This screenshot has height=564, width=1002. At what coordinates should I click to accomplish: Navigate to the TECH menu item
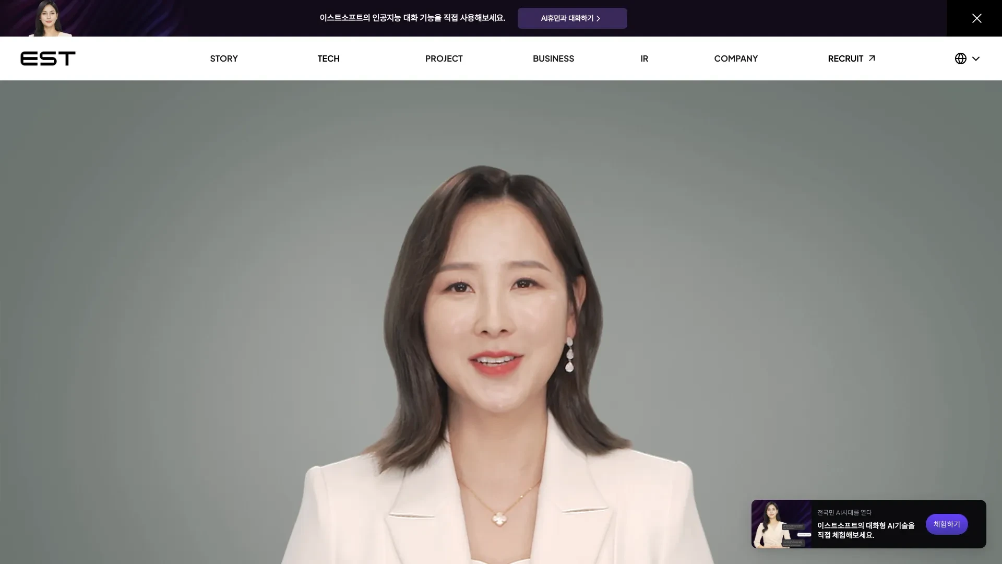tap(328, 58)
